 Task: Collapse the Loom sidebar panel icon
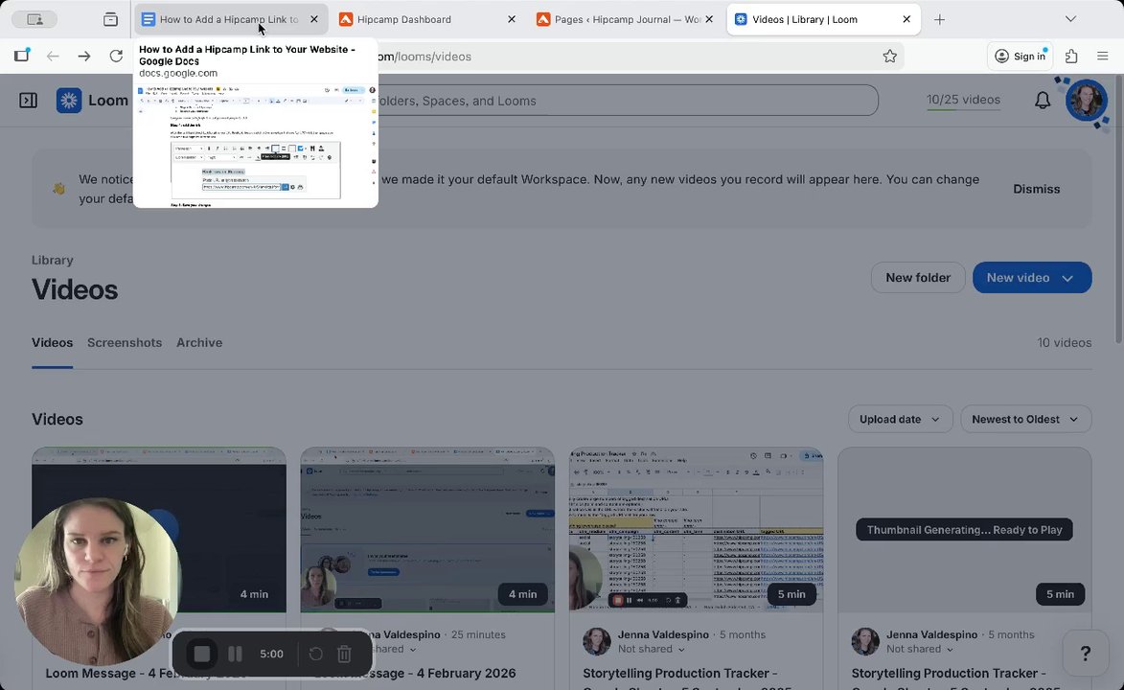tap(28, 101)
